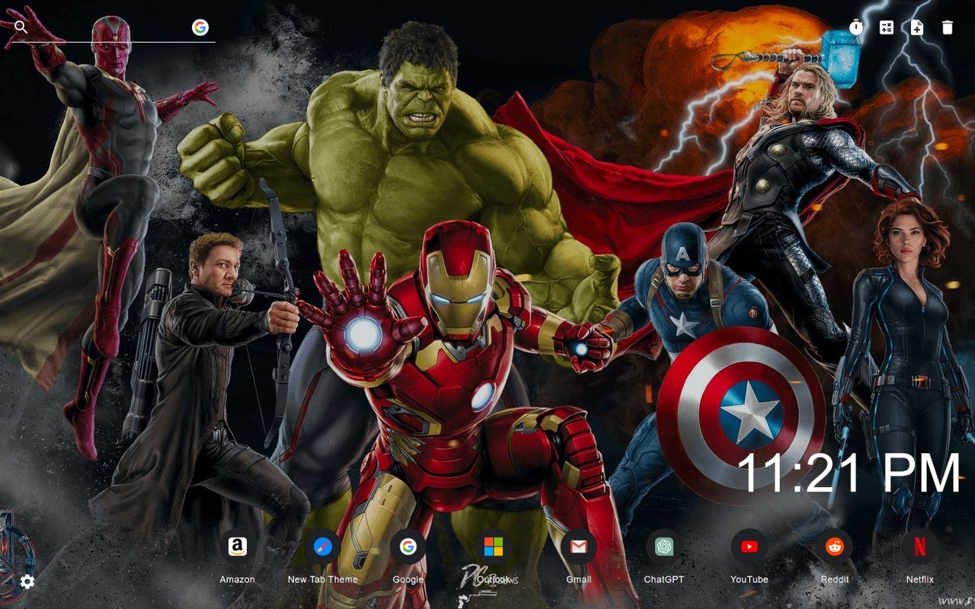Open the Gmail shortcut icon
This screenshot has width=975, height=609.
[579, 547]
